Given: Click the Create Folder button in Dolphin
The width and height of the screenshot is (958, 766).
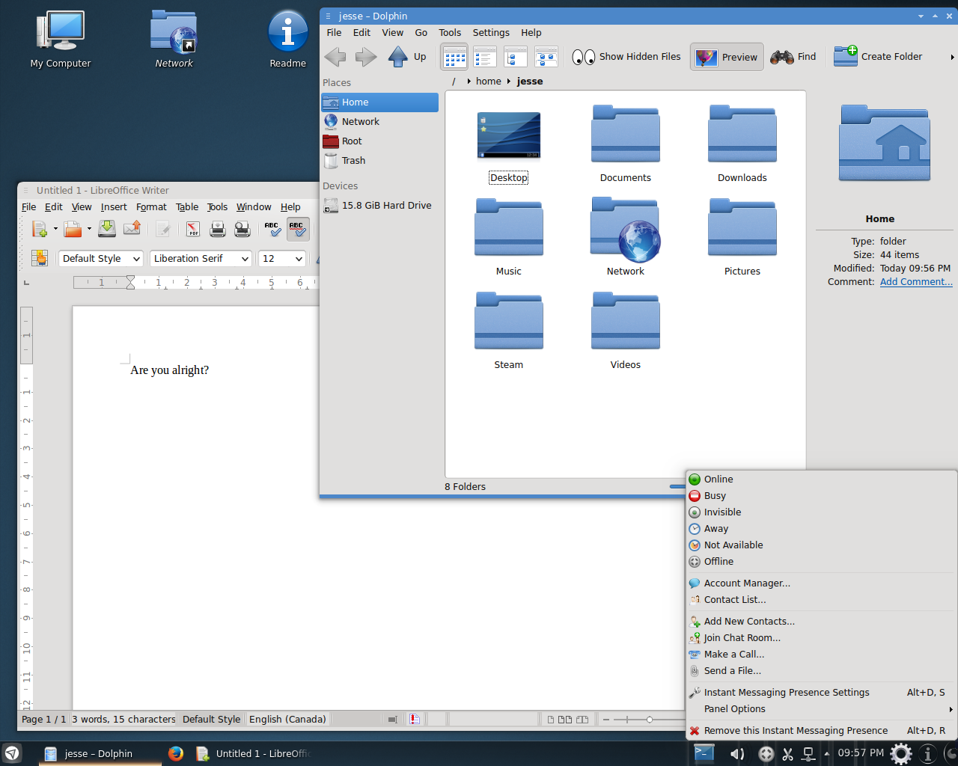Looking at the screenshot, I should [879, 57].
